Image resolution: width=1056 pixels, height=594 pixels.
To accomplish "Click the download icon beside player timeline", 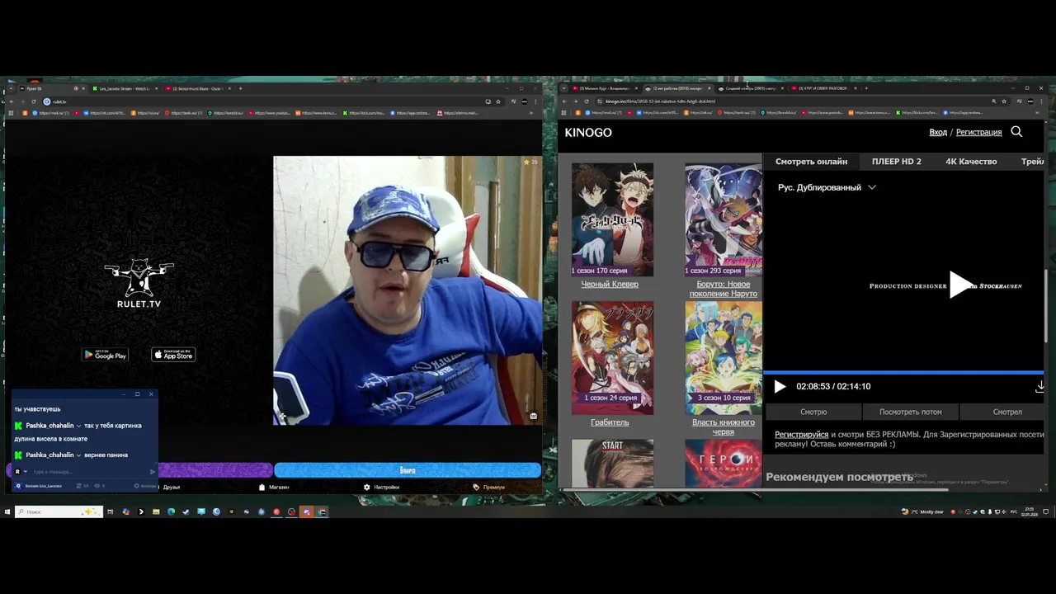I will 1039,386.
